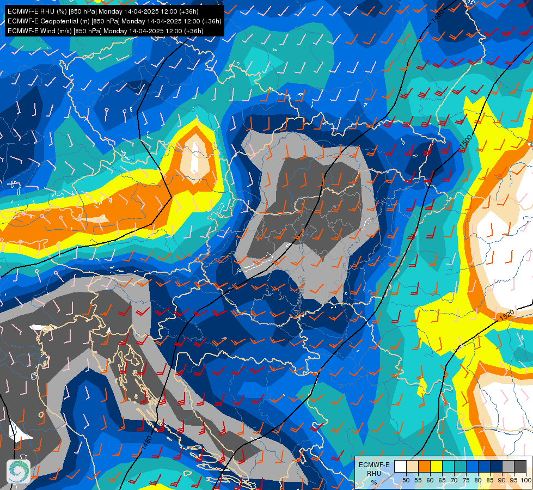Click the 1520 contour label
533x490 pixels.
tap(506, 315)
